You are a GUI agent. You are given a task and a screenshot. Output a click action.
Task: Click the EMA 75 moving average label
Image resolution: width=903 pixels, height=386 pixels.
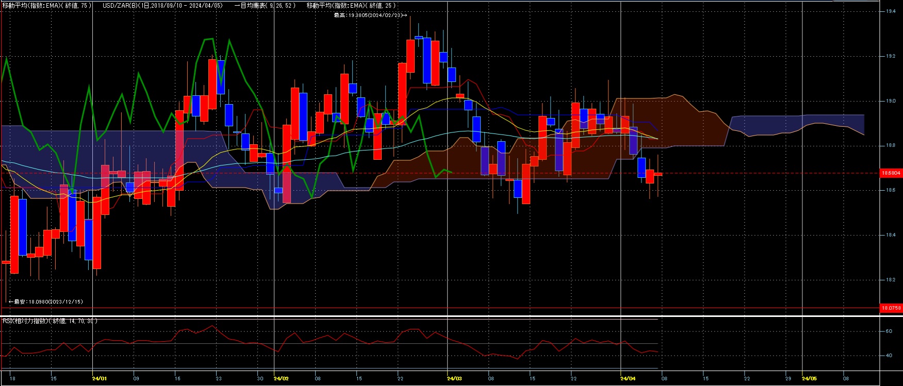47,6
